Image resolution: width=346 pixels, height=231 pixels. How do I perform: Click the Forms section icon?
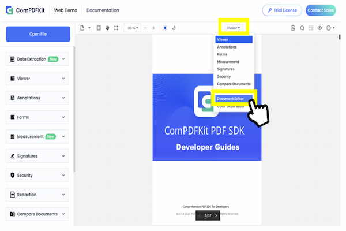point(13,117)
